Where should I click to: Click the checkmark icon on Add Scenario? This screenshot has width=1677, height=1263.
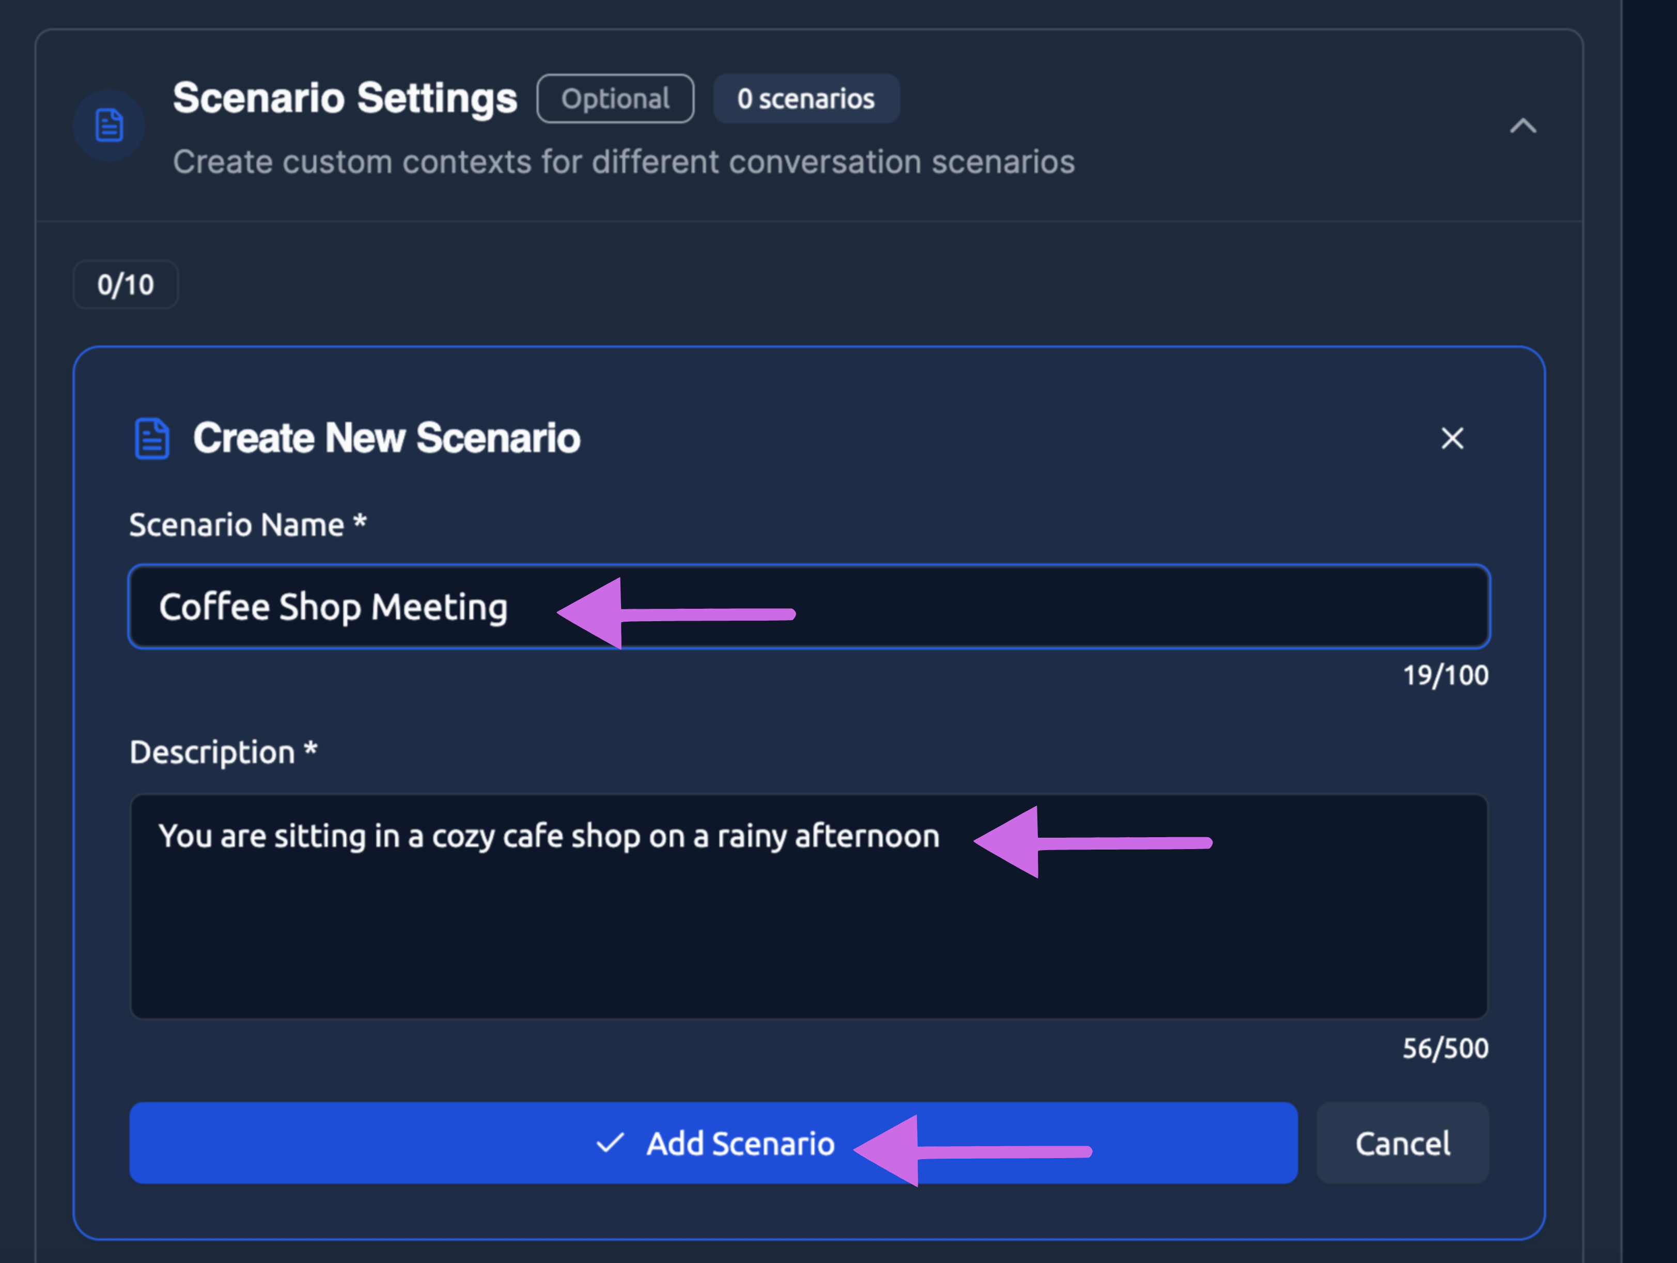tap(610, 1143)
